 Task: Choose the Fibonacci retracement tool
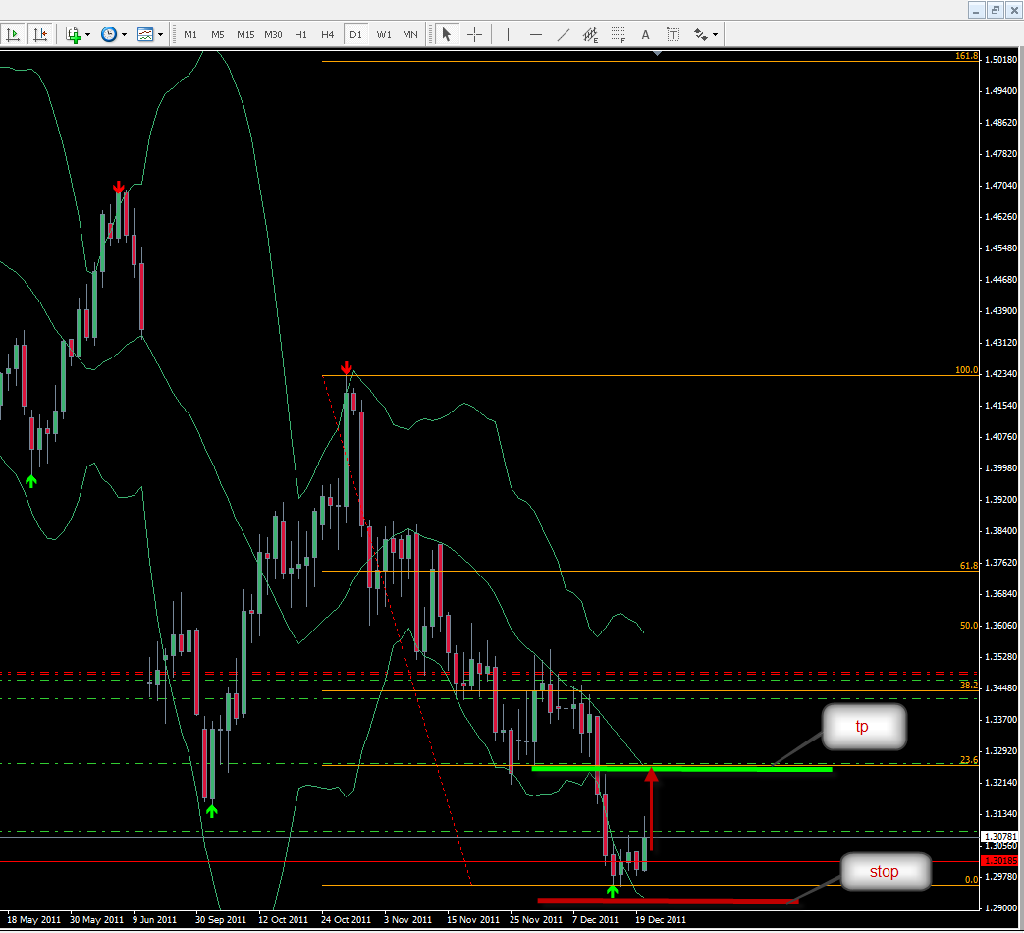click(618, 34)
